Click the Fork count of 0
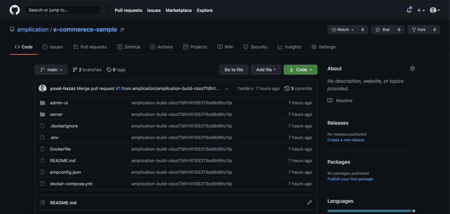Image resolution: width=450 pixels, height=214 pixels. 435,30
